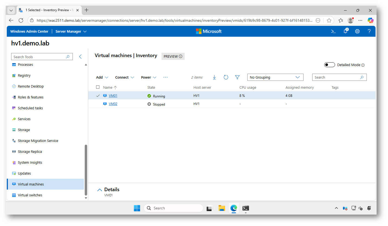Open the PowerShell console icon in header
The height and width of the screenshot is (226, 388).
[333, 31]
